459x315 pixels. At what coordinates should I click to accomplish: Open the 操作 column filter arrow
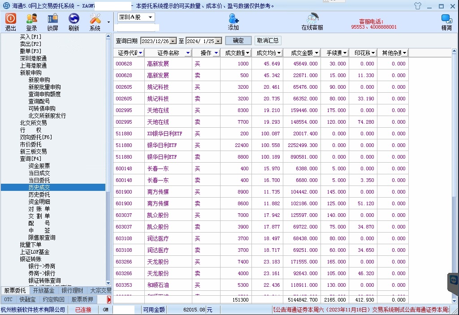click(x=216, y=53)
